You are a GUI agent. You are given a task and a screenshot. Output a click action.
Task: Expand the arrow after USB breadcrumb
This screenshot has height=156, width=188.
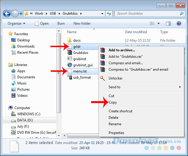[x=59, y=13]
